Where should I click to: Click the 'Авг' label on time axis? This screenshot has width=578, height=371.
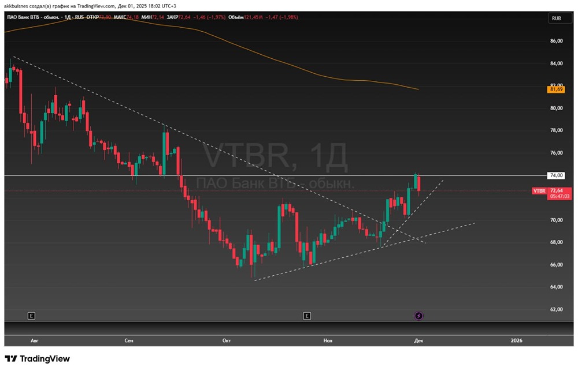[34, 341]
